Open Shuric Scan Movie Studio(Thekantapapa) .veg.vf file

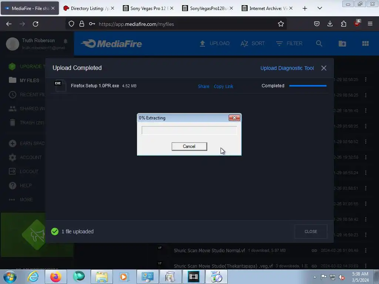(x=223, y=266)
